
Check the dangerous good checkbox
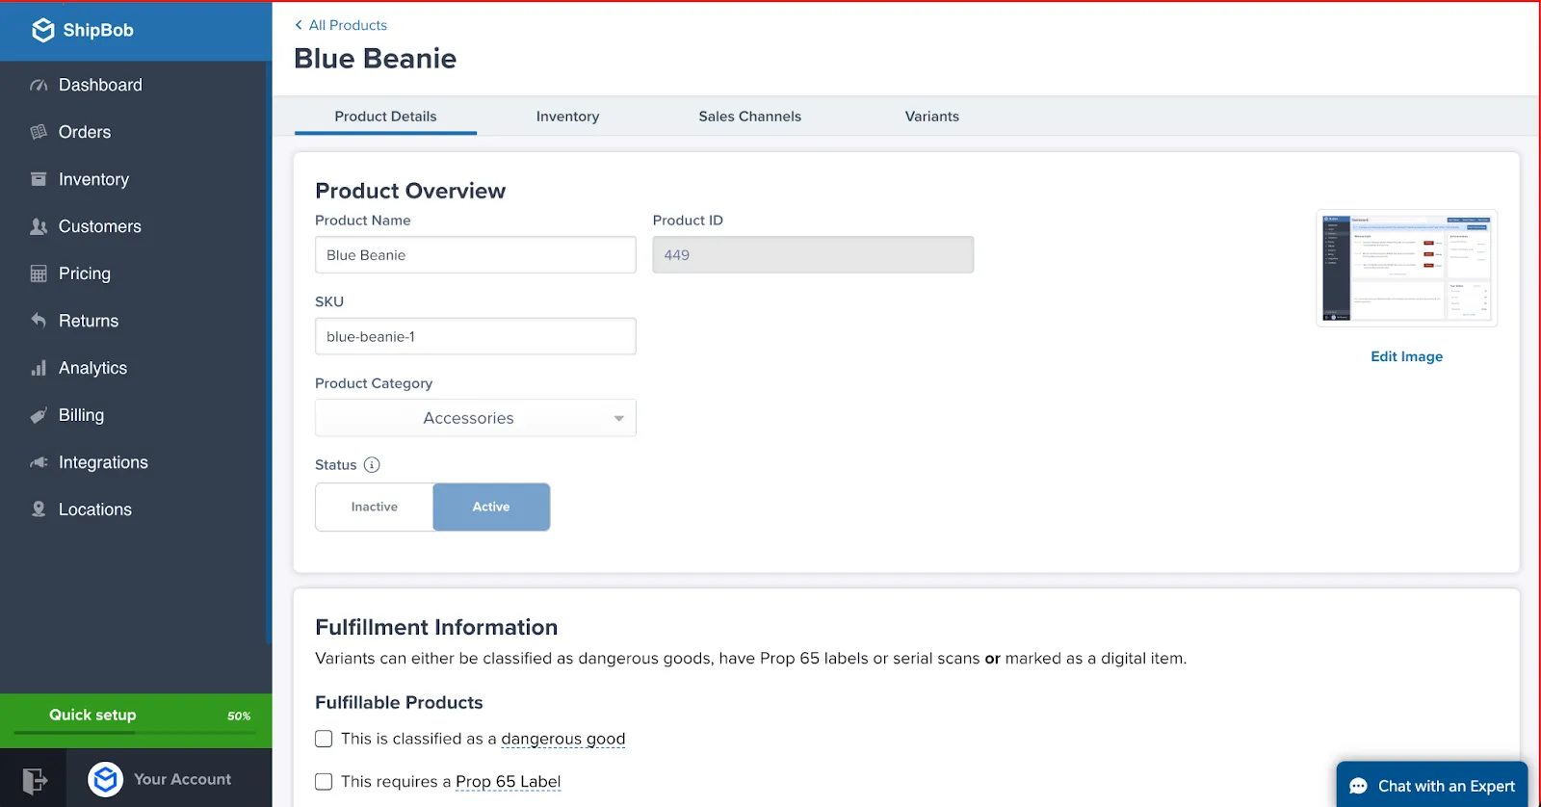point(324,739)
